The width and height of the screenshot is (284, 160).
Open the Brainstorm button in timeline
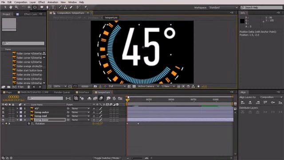[108, 98]
